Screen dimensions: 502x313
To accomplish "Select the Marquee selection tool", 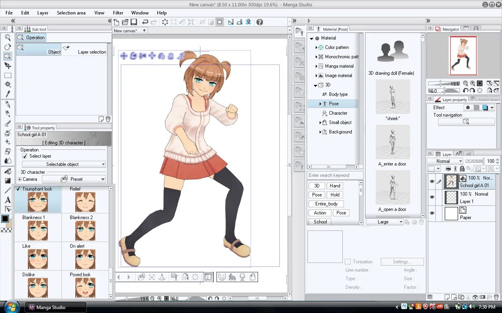I will click(x=7, y=75).
